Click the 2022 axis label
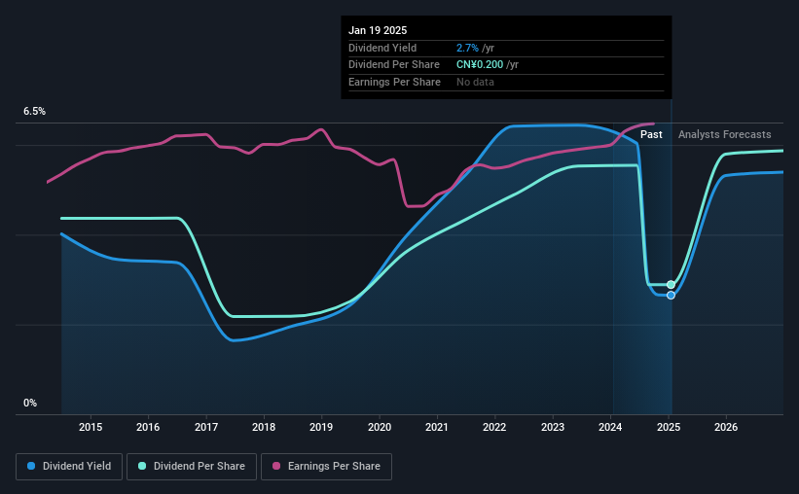Screen dimensions: 799x494 coord(494,427)
